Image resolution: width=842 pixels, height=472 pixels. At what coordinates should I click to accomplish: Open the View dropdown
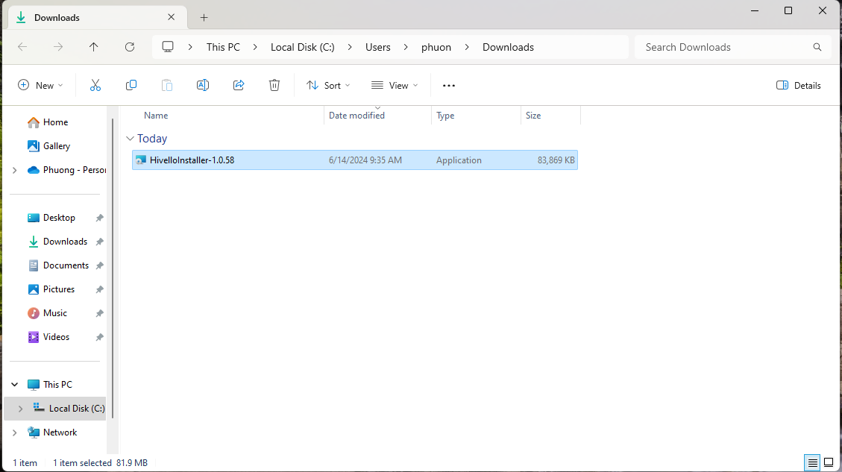coord(395,86)
